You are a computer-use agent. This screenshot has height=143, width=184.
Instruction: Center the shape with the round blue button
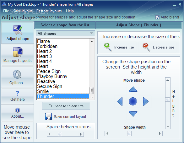pyautogui.click(x=133, y=101)
